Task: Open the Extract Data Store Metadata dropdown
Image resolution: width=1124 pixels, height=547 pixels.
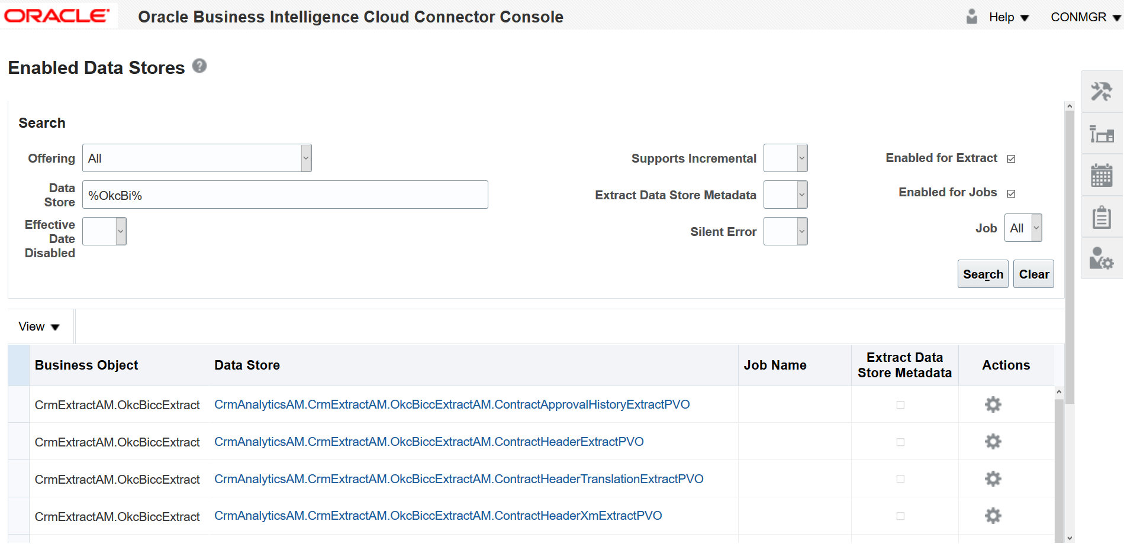Action: coord(785,195)
